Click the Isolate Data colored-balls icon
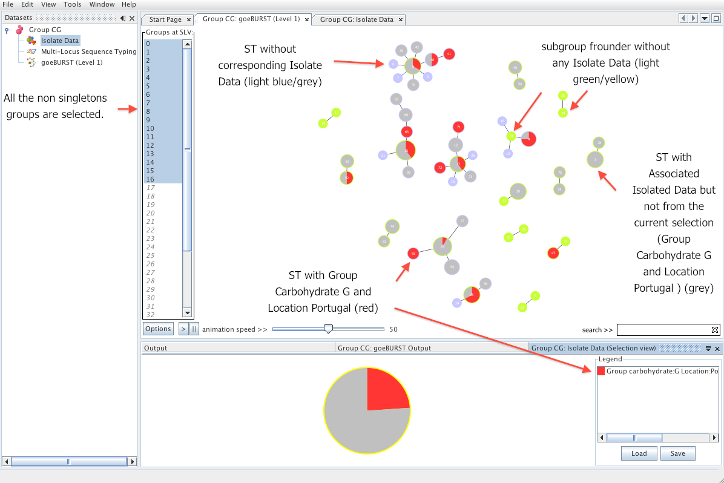This screenshot has height=483, width=724. tap(31, 41)
